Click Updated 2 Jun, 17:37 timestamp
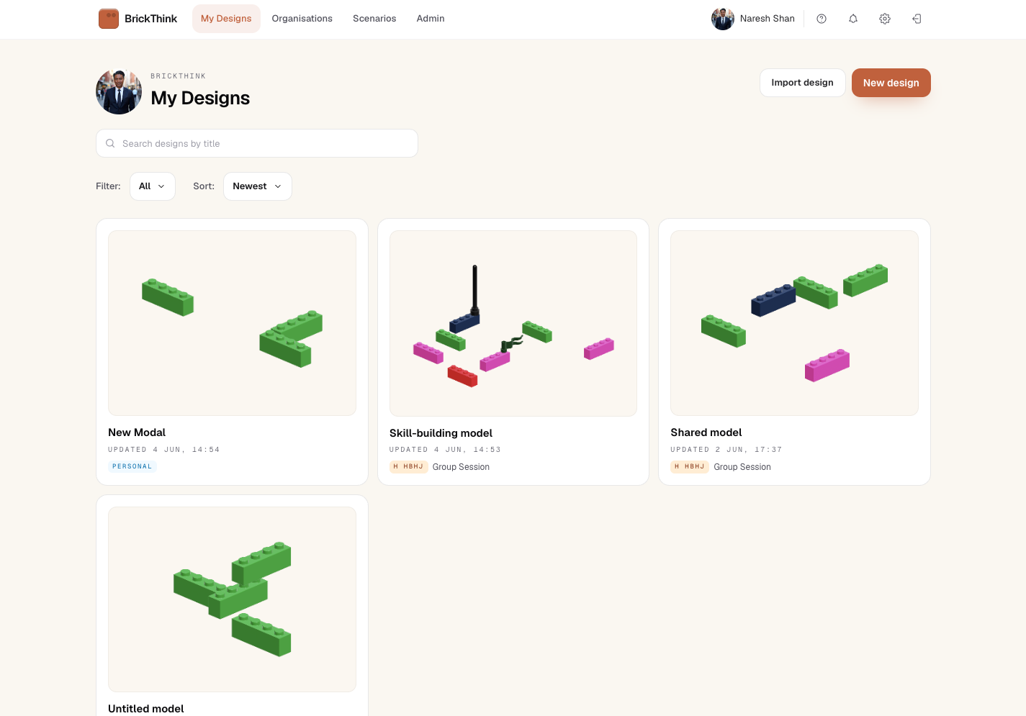 pyautogui.click(x=726, y=450)
